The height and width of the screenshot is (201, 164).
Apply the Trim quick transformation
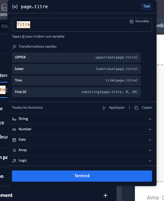pyautogui.click(x=76, y=80)
